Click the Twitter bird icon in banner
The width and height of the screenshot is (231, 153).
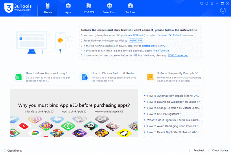(57, 119)
